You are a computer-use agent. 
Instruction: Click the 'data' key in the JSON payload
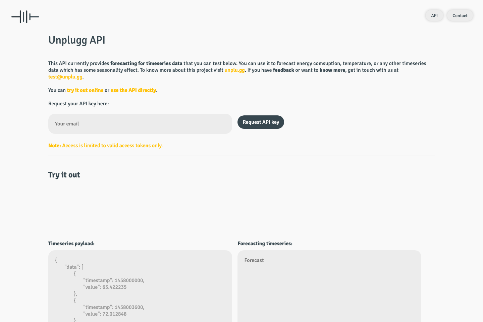coord(71,267)
